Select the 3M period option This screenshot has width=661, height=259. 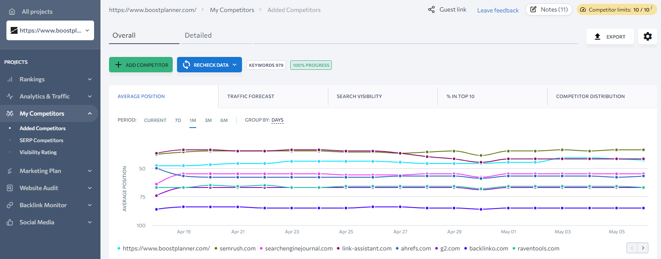tap(208, 120)
